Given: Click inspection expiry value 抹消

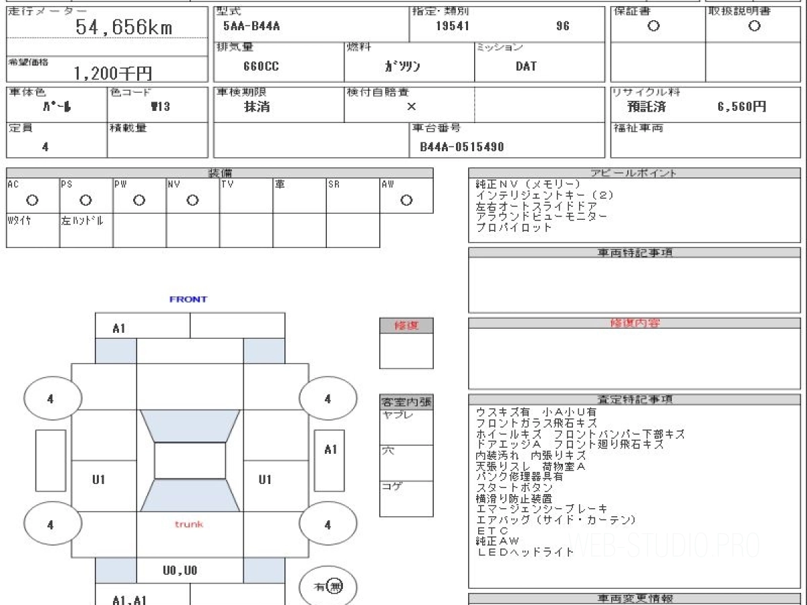Looking at the screenshot, I should pyautogui.click(x=257, y=107).
